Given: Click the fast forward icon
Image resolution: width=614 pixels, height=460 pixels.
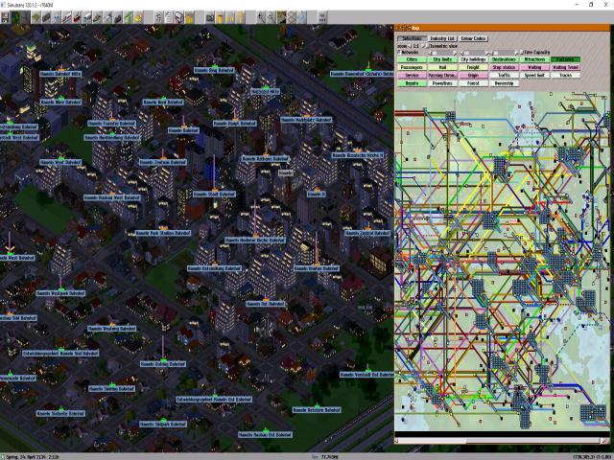Looking at the screenshot, I should click(x=230, y=17).
